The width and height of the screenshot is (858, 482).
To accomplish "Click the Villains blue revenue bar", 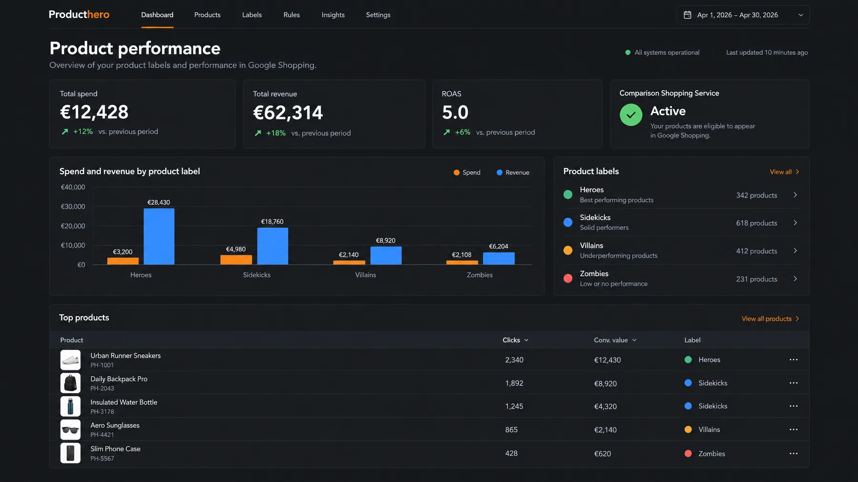I will click(x=386, y=256).
